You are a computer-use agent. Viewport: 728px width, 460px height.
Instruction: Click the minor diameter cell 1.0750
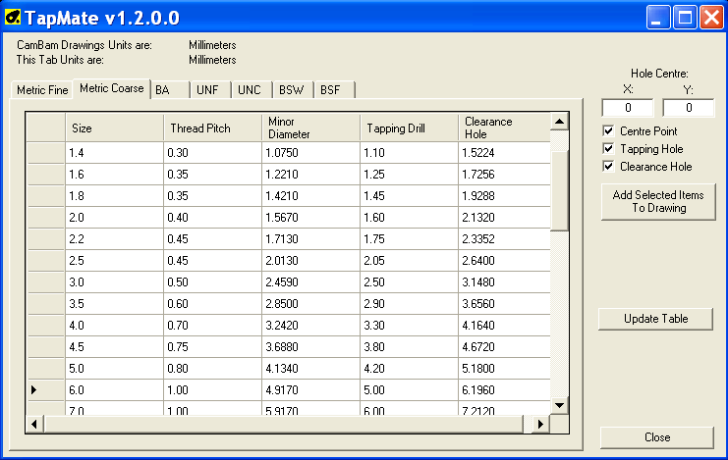(311, 153)
